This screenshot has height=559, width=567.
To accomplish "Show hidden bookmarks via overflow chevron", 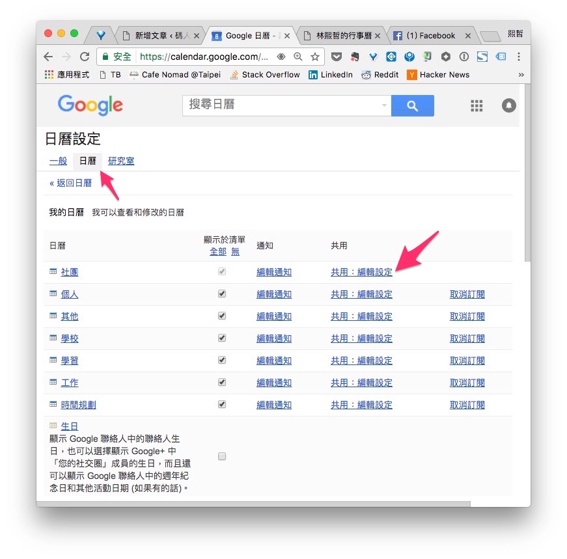I will (x=521, y=75).
